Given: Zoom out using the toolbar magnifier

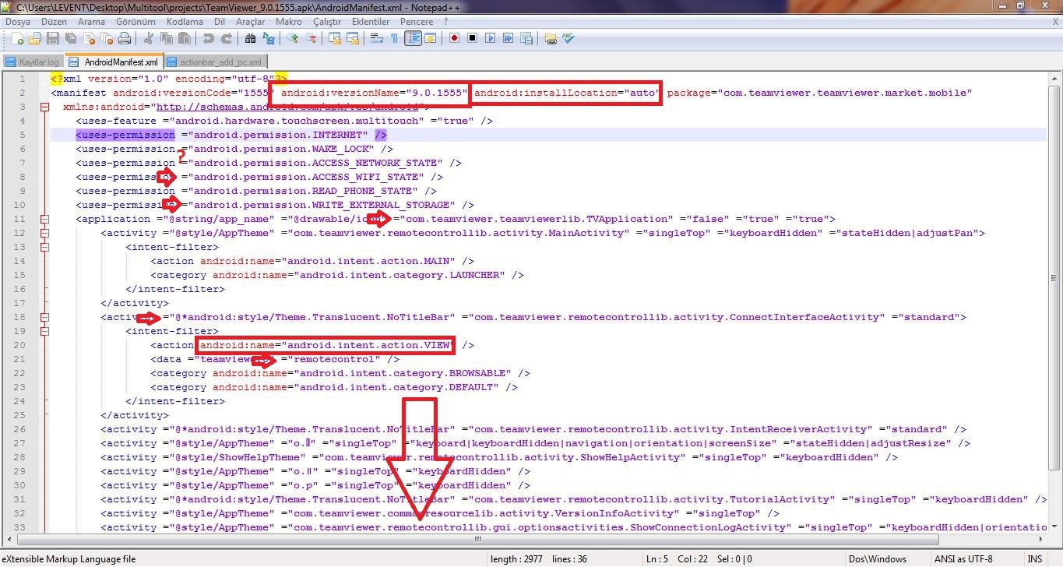Looking at the screenshot, I should coord(311,38).
